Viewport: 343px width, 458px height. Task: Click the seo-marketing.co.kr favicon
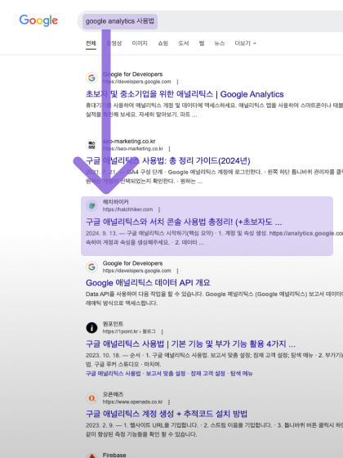[x=91, y=145]
